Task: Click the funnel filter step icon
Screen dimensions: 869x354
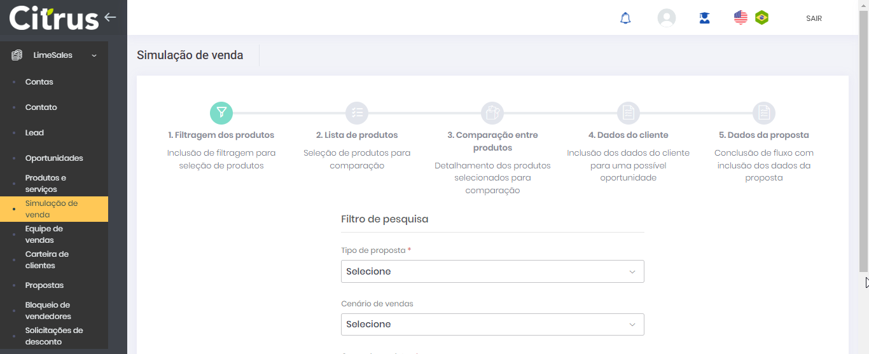Action: pyautogui.click(x=221, y=113)
